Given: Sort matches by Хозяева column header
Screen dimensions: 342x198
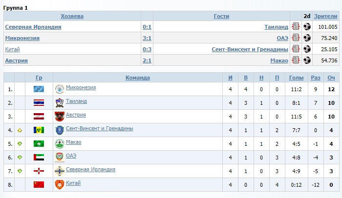Looking at the screenshot, I should (72, 16).
